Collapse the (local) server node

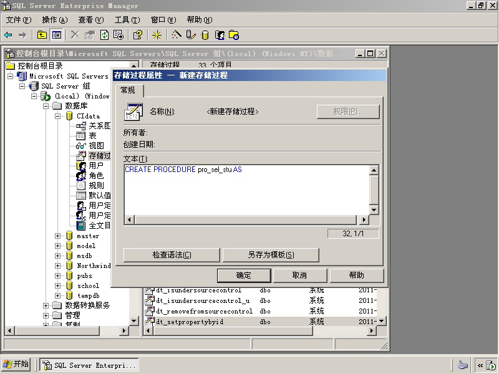click(34, 96)
